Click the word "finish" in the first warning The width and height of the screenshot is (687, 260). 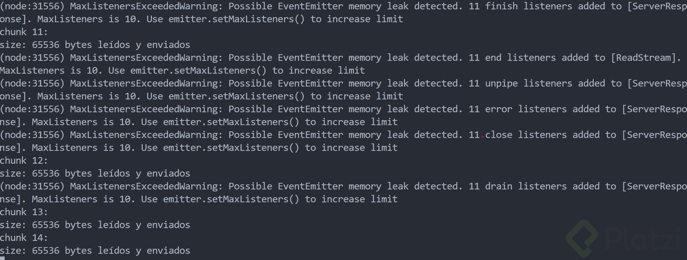501,6
